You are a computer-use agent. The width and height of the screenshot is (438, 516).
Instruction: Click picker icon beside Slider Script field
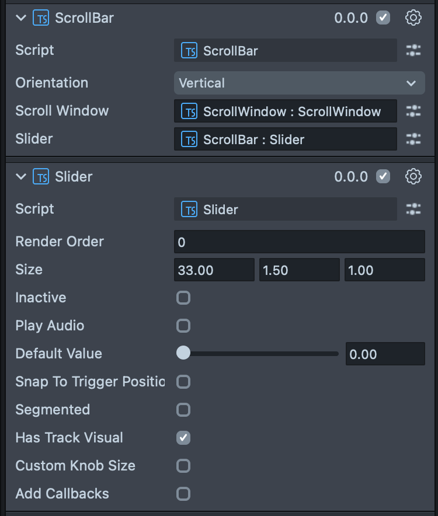[413, 209]
